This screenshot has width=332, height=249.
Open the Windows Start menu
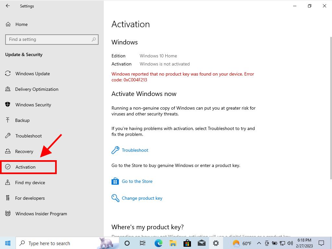pyautogui.click(x=8, y=243)
